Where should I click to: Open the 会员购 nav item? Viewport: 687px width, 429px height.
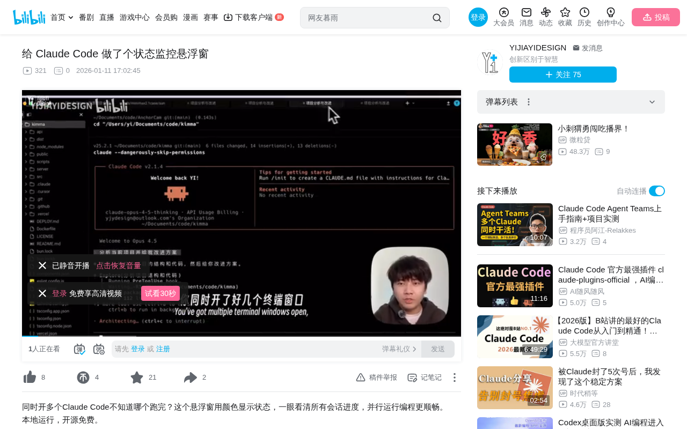click(166, 17)
